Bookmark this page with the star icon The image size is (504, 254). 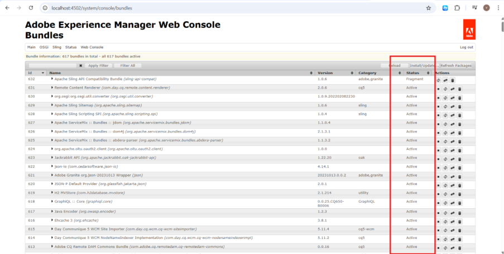click(429, 8)
